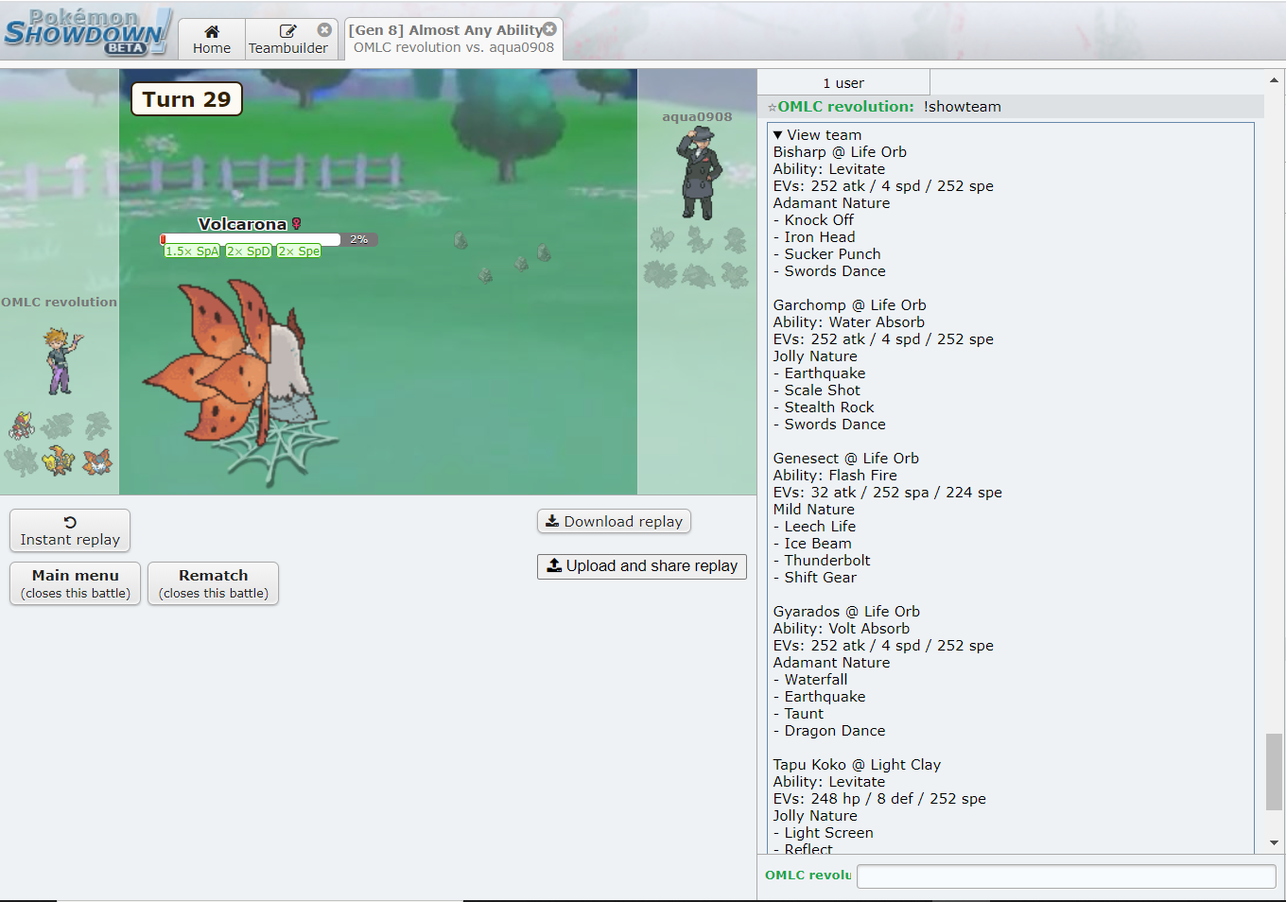Click the fainted Genesect team icon
Screen dimensions: 1286x902
click(96, 426)
